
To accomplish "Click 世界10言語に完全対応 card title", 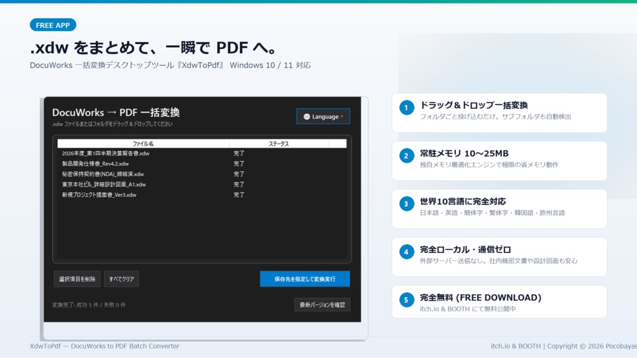I will tap(463, 201).
